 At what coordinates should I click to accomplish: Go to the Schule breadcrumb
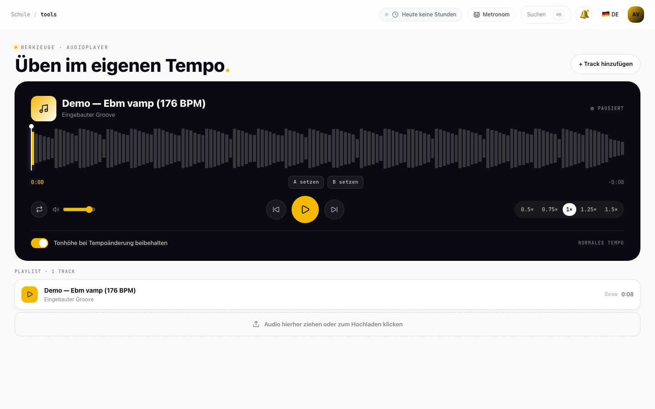coord(20,15)
